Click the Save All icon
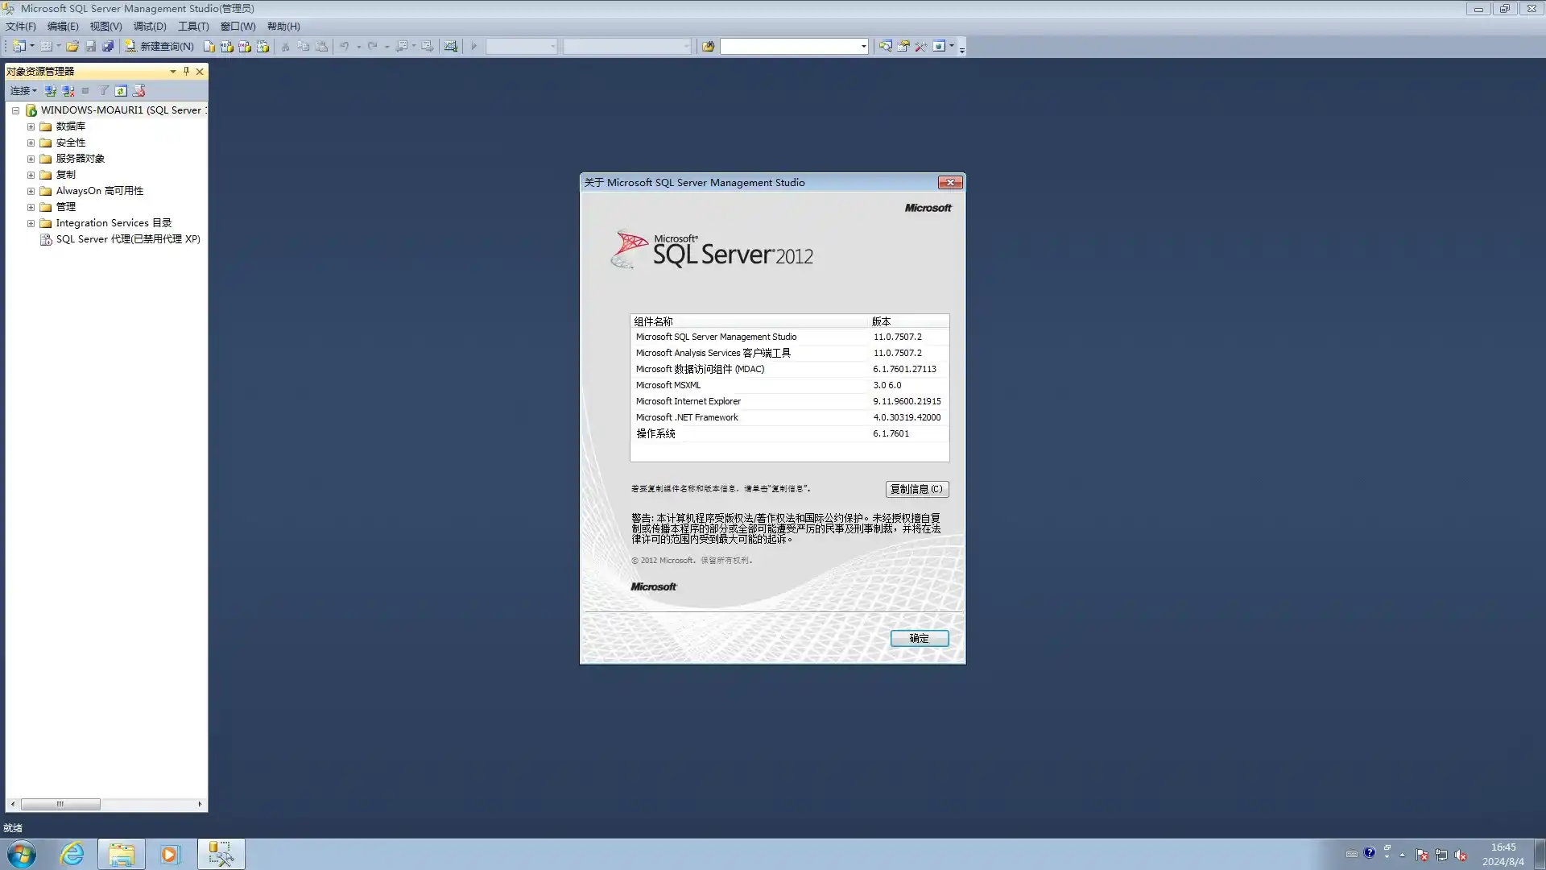1546x870 pixels. pyautogui.click(x=108, y=47)
